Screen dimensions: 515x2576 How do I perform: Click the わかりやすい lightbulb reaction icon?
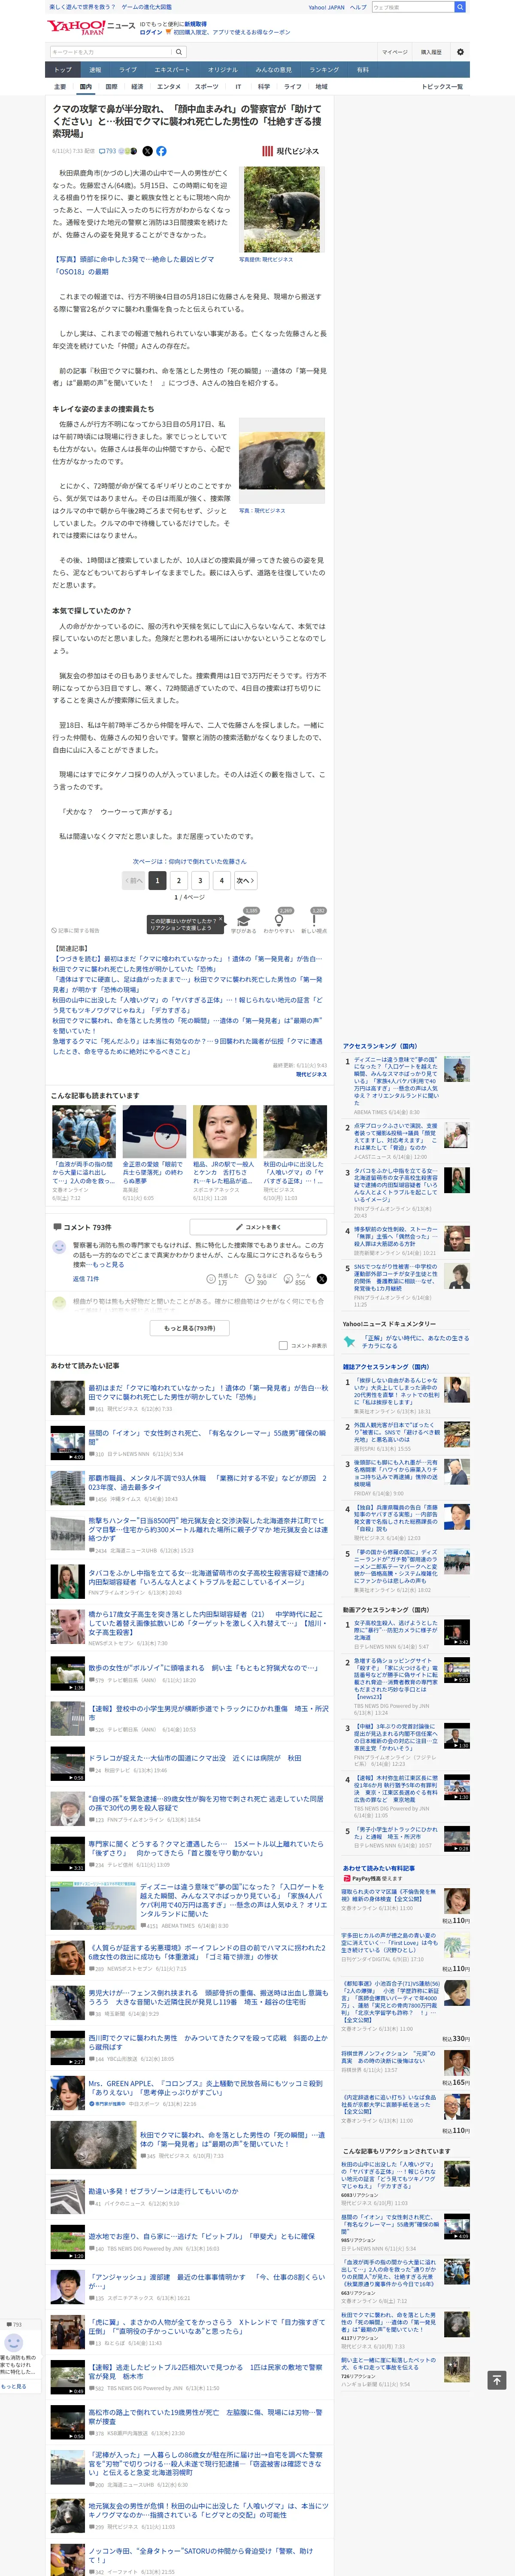click(279, 921)
